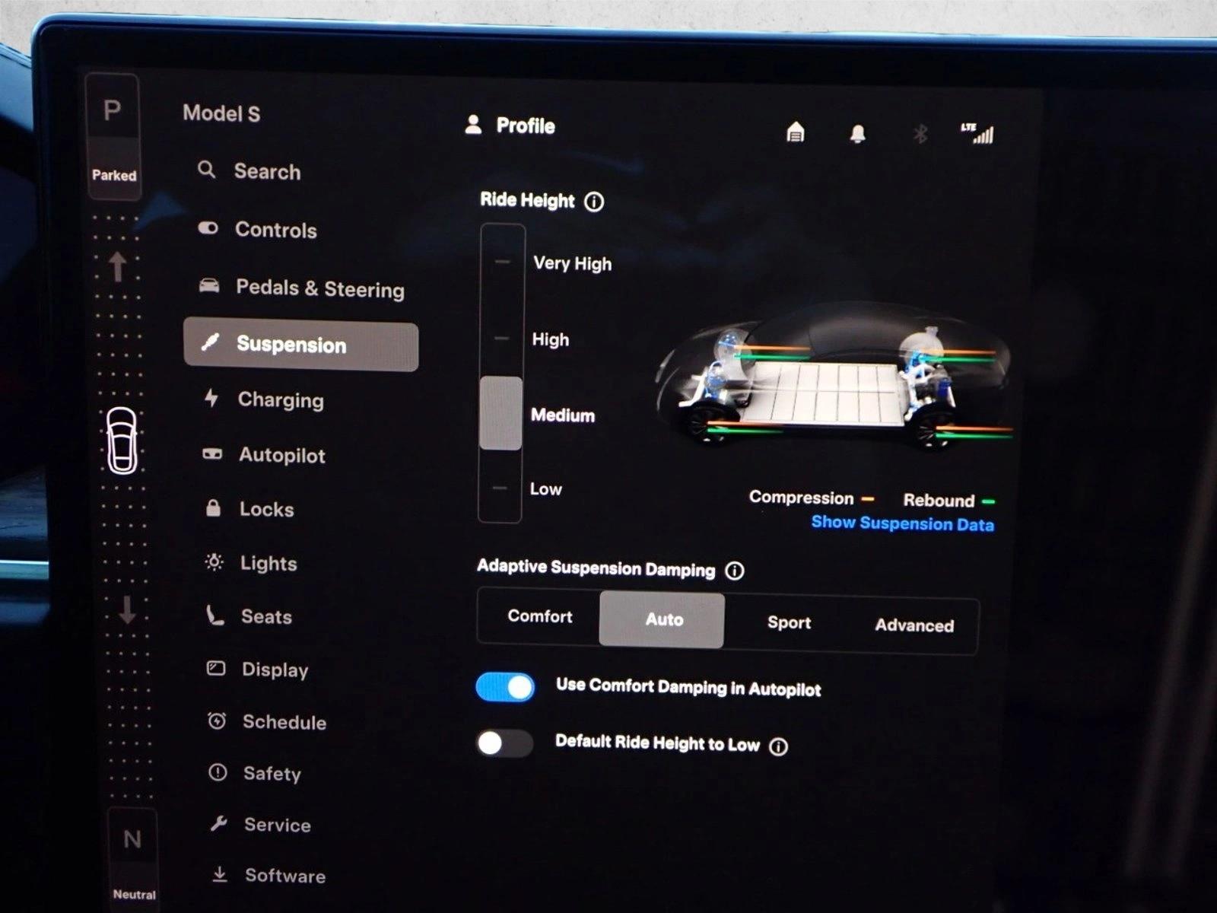Tap the Search field in sidebar
Viewport: 1217px width, 913px height.
[x=266, y=171]
